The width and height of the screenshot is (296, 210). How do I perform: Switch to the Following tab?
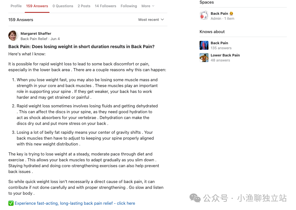tap(129, 6)
